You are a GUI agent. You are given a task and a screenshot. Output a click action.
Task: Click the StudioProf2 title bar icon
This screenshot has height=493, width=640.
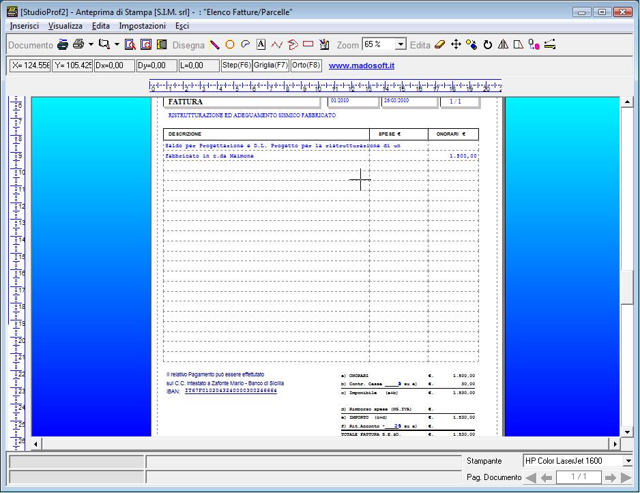13,12
